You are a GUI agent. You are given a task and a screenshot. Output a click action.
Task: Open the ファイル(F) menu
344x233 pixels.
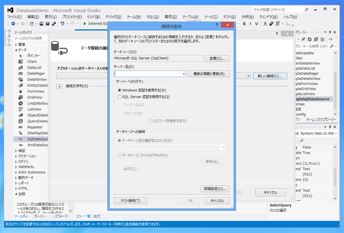coord(14,17)
